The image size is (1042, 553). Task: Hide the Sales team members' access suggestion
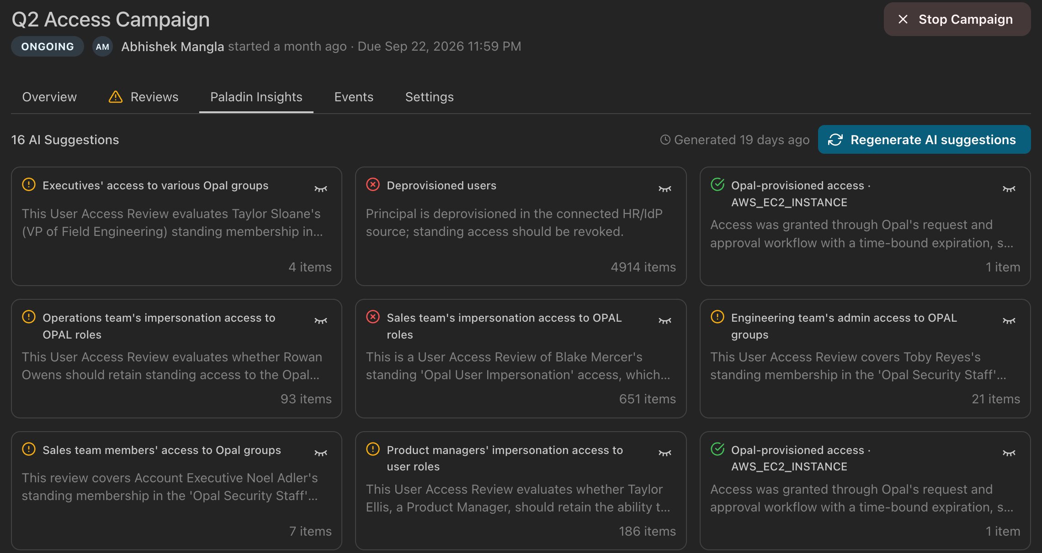(321, 453)
